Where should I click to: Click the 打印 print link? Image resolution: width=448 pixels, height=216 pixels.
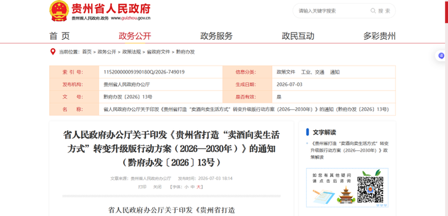(x=142, y=187)
